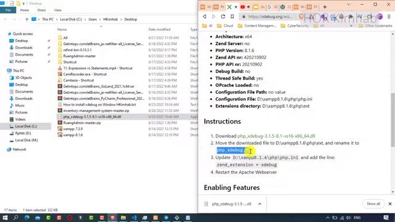Reload the xdebug page
The width and height of the screenshot is (395, 222).
point(223,17)
